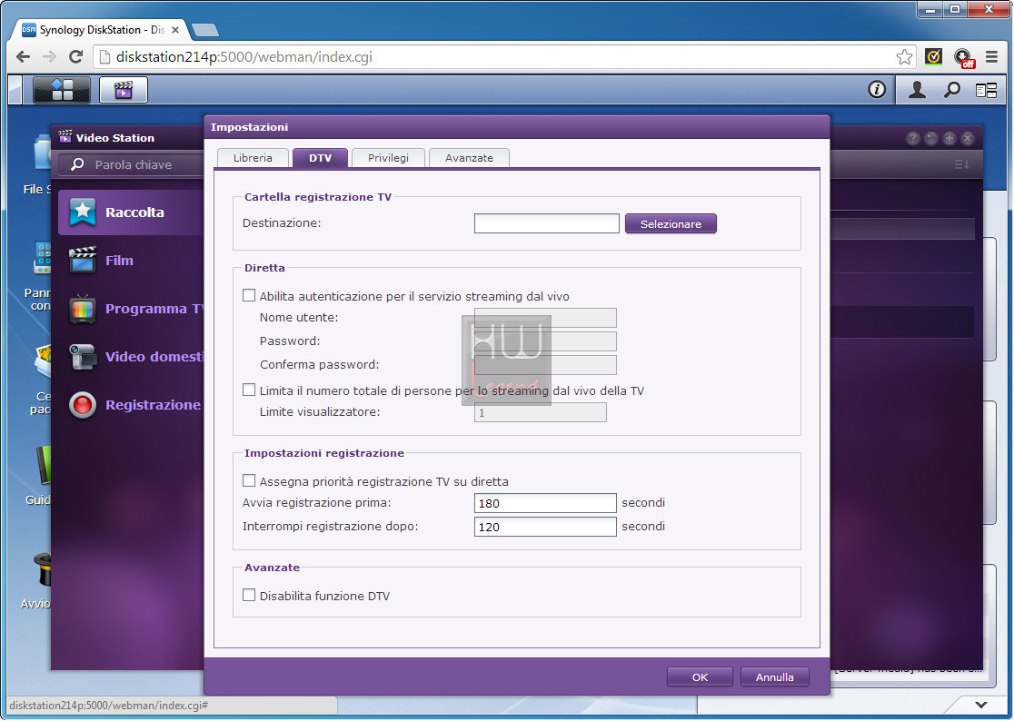This screenshot has width=1014, height=721.
Task: Click the Annulla button
Action: pyautogui.click(x=775, y=677)
